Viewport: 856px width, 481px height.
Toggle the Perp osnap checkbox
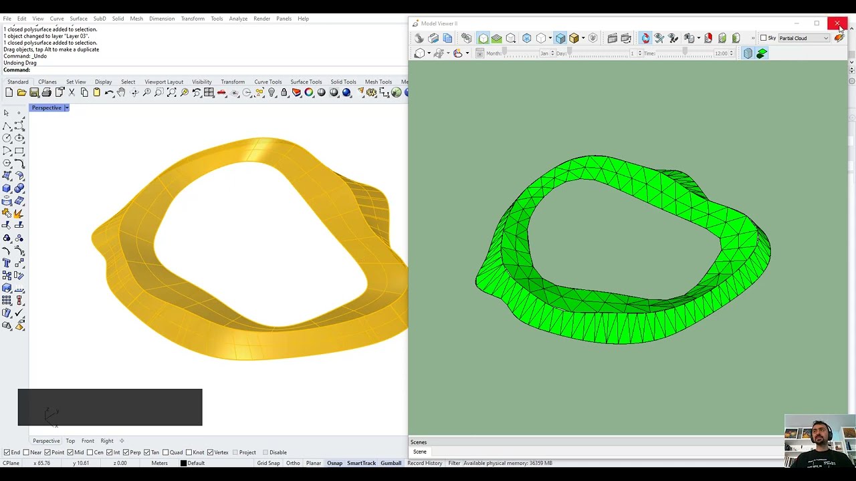tap(126, 452)
